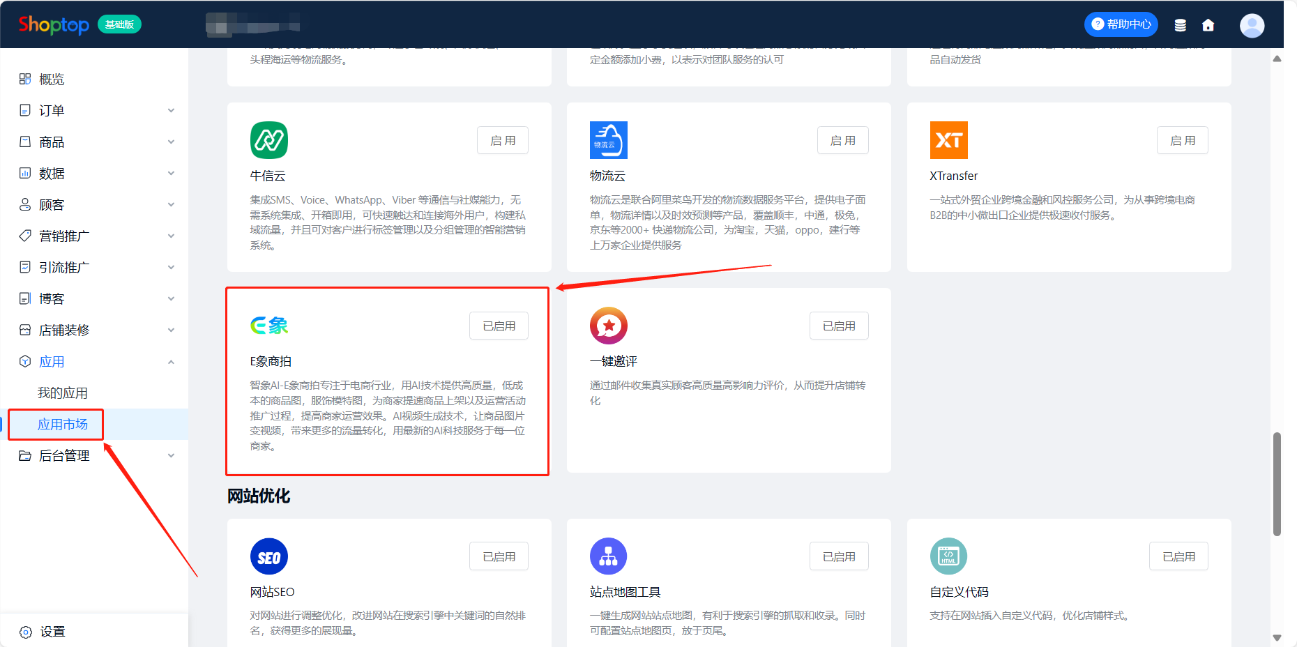Screen dimensions: 1297x647
Task: Toggle the 已启用 status for E象商拍
Action: 499,326
